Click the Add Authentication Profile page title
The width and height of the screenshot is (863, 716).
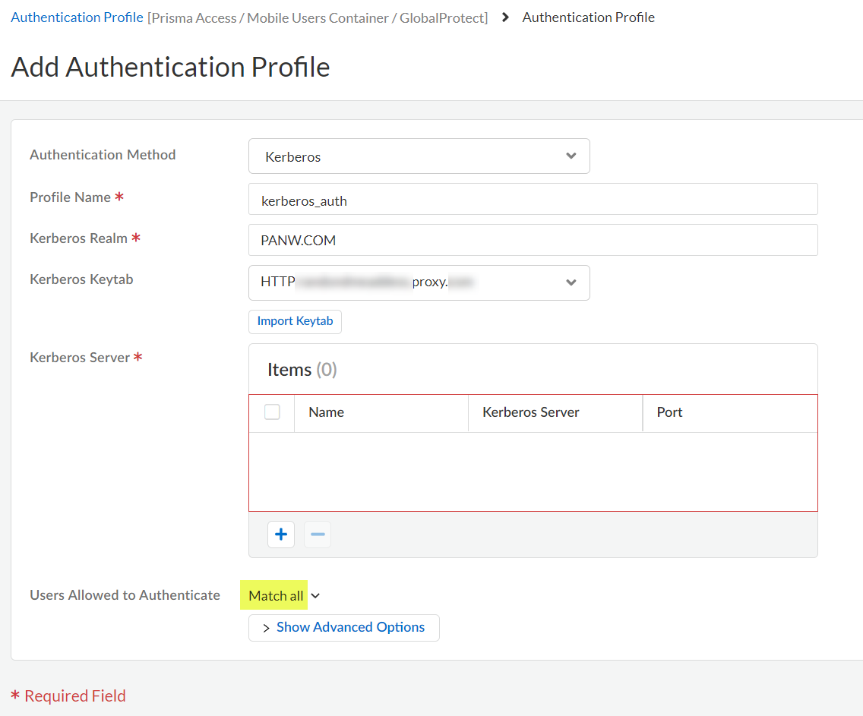[x=170, y=68]
